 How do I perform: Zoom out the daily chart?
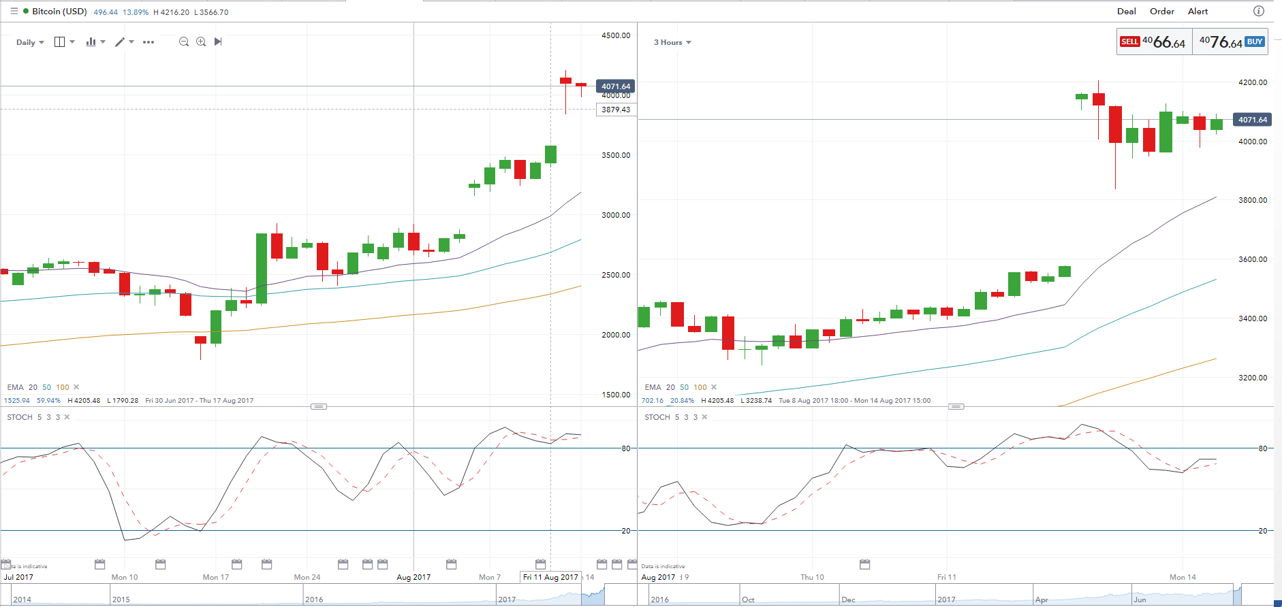click(184, 42)
